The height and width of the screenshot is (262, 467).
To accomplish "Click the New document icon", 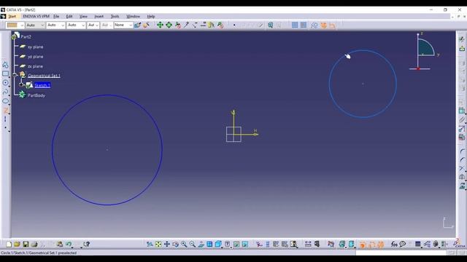I will coord(9,245).
